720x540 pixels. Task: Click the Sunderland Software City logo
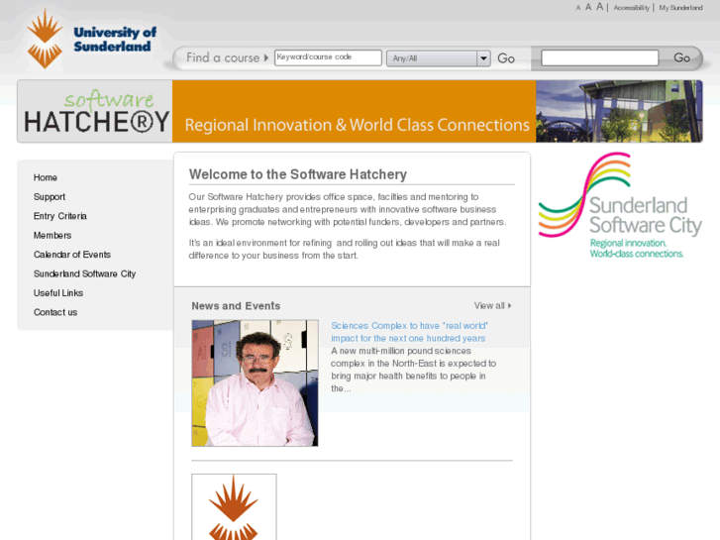(x=620, y=205)
